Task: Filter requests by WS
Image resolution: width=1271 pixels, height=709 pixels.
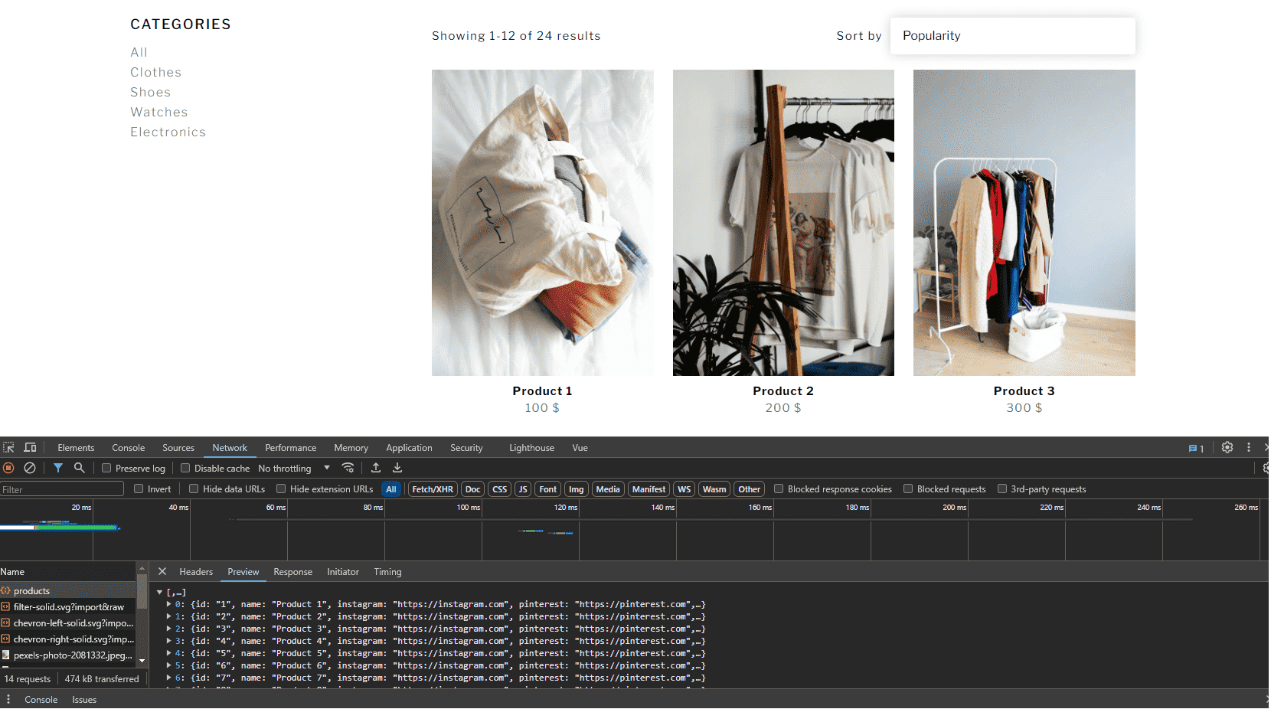Action: coord(684,489)
